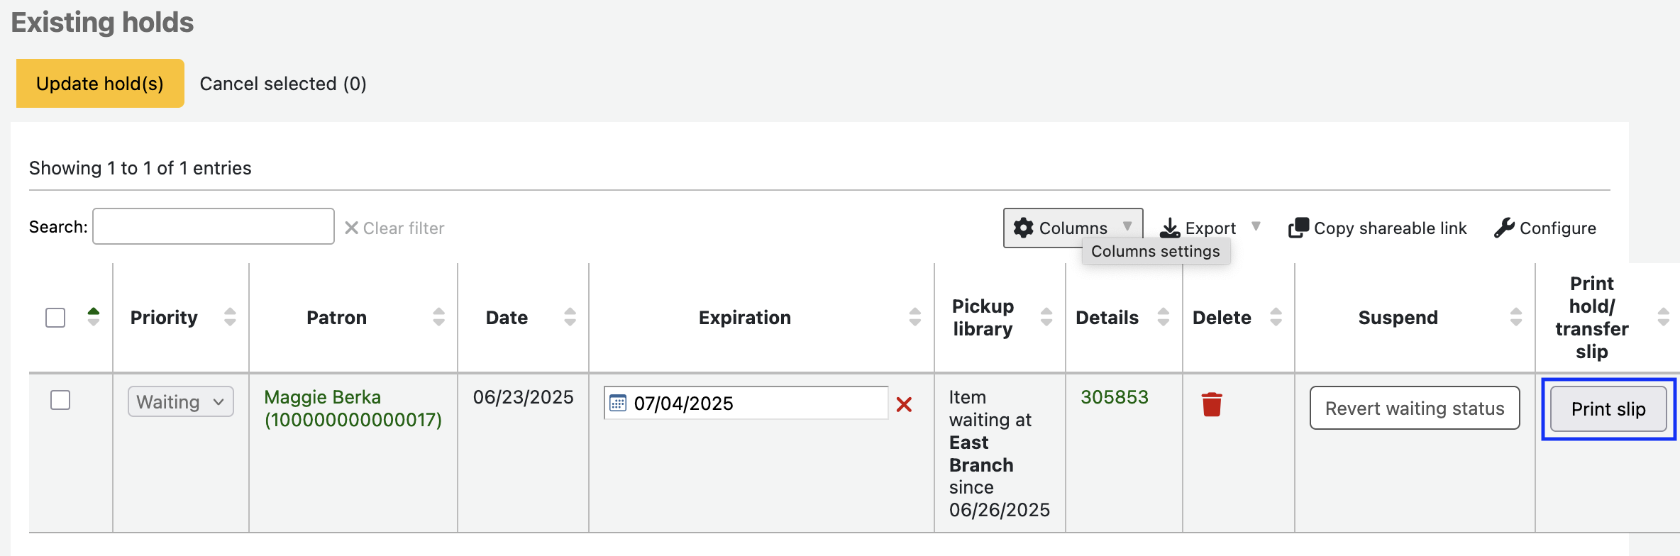Click the red trash delete hold icon
This screenshot has height=556, width=1680.
pos(1212,404)
